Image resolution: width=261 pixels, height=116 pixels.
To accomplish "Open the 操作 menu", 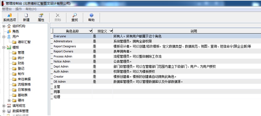I will [18, 9].
